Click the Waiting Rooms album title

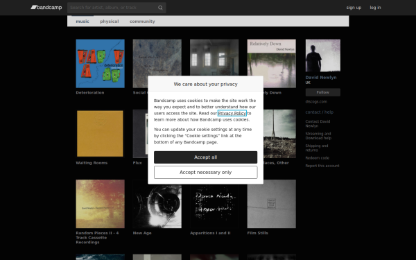coord(92,163)
